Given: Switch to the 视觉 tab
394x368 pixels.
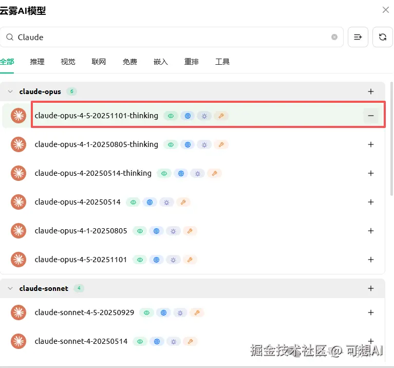Looking at the screenshot, I should point(68,62).
